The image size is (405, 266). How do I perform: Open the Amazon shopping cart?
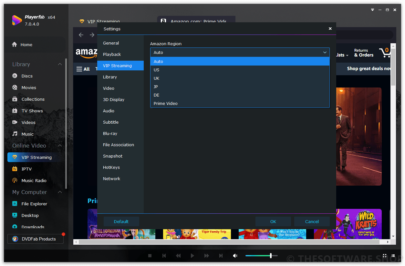pyautogui.click(x=385, y=52)
